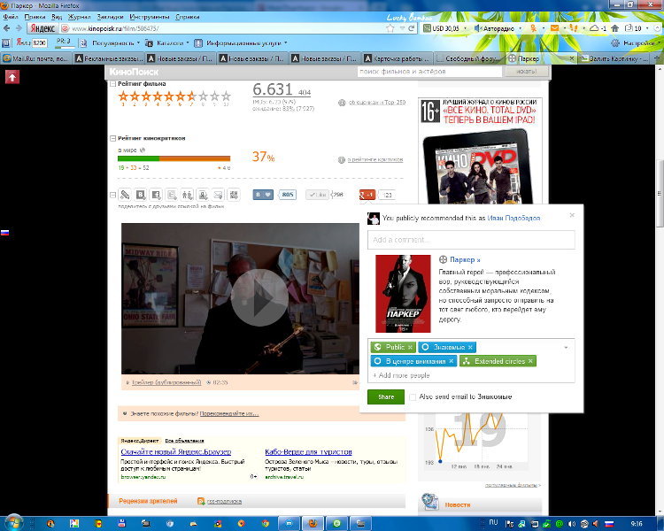Image resolution: width=664 pixels, height=531 pixels.
Task: Close the Google+ share popup
Action: point(572,215)
